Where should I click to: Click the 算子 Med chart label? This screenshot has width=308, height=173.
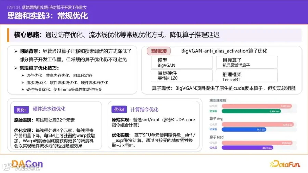(217, 137)
